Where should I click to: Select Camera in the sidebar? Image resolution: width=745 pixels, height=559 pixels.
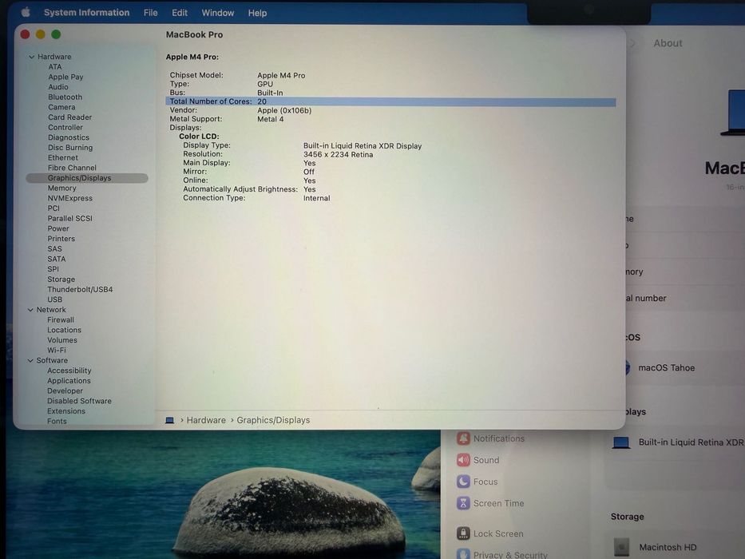61,107
